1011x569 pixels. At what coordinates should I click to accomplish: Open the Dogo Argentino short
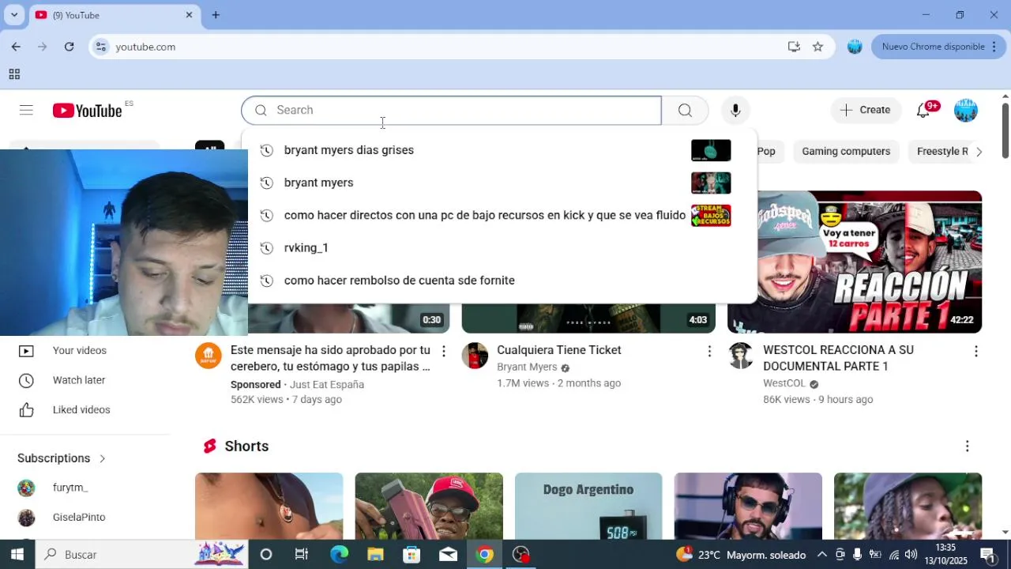tap(588, 506)
